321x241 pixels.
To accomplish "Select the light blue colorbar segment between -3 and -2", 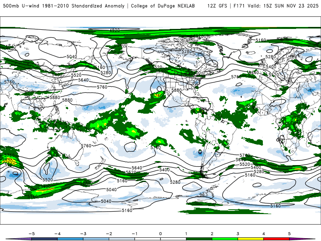I will coord(96,239).
